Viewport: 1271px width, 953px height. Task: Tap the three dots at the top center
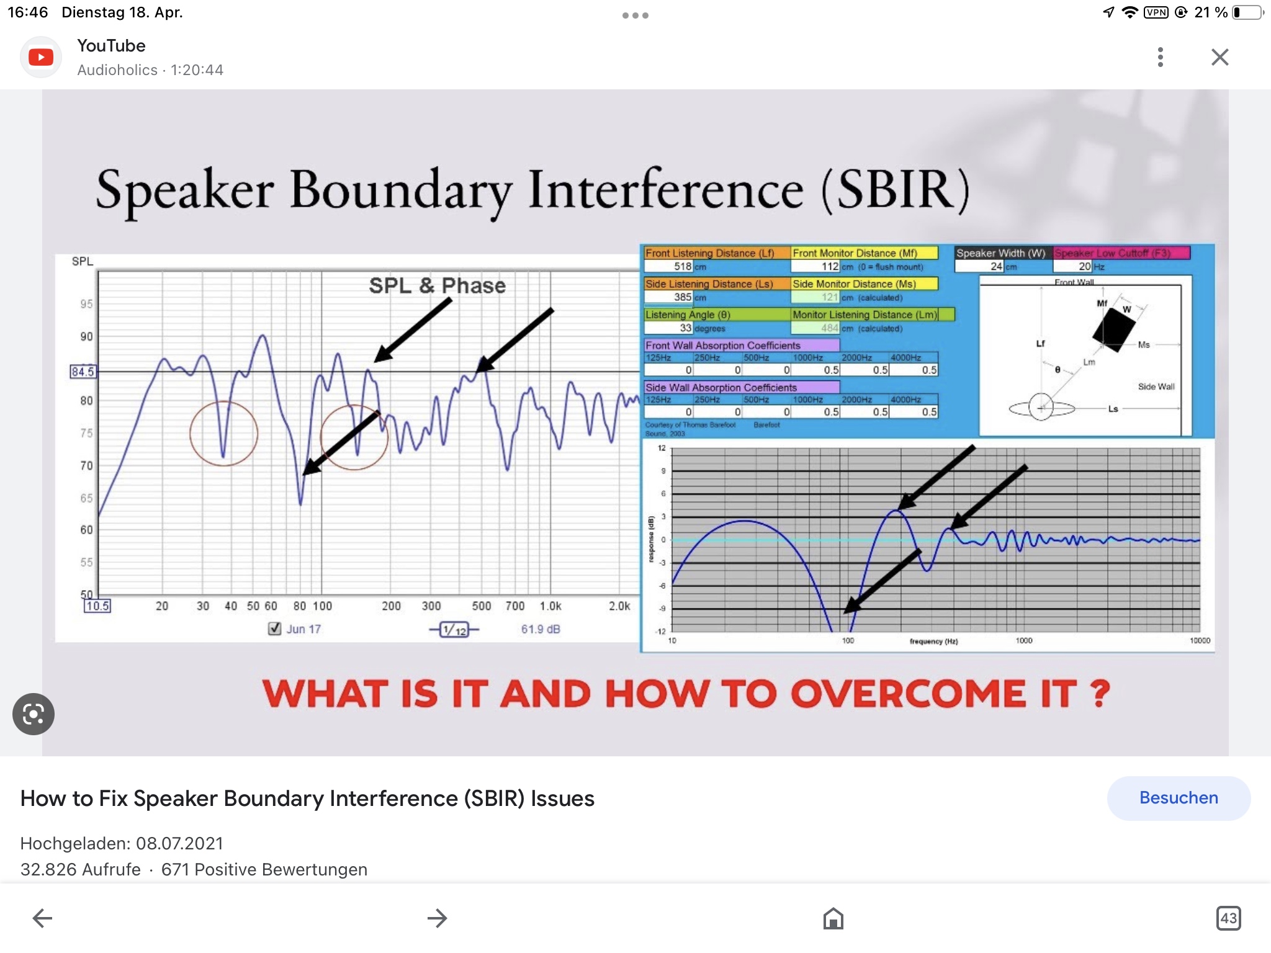coord(635,16)
